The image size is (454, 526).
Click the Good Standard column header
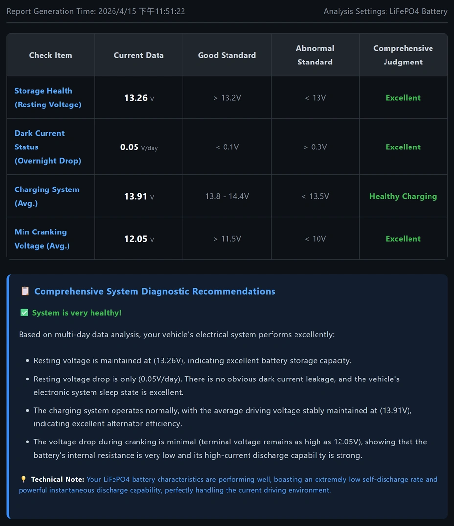(x=227, y=55)
